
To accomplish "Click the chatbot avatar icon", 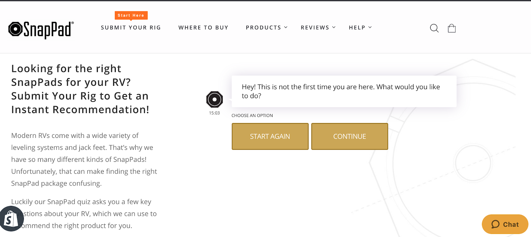I will (214, 99).
